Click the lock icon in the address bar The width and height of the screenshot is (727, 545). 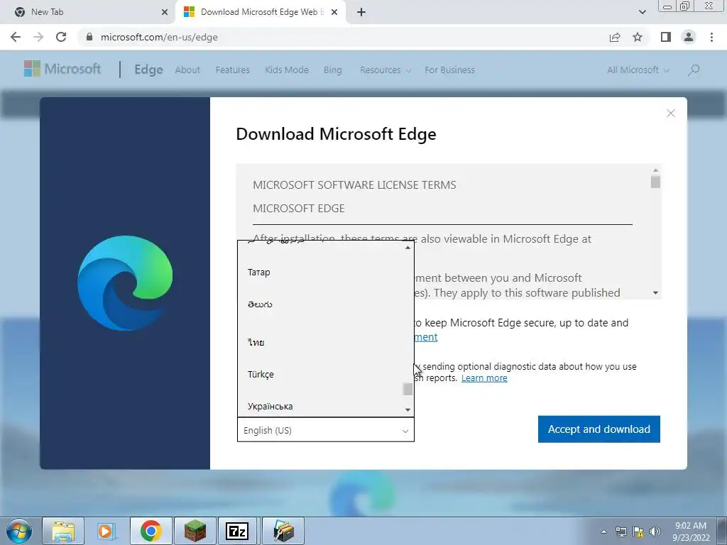(x=89, y=37)
